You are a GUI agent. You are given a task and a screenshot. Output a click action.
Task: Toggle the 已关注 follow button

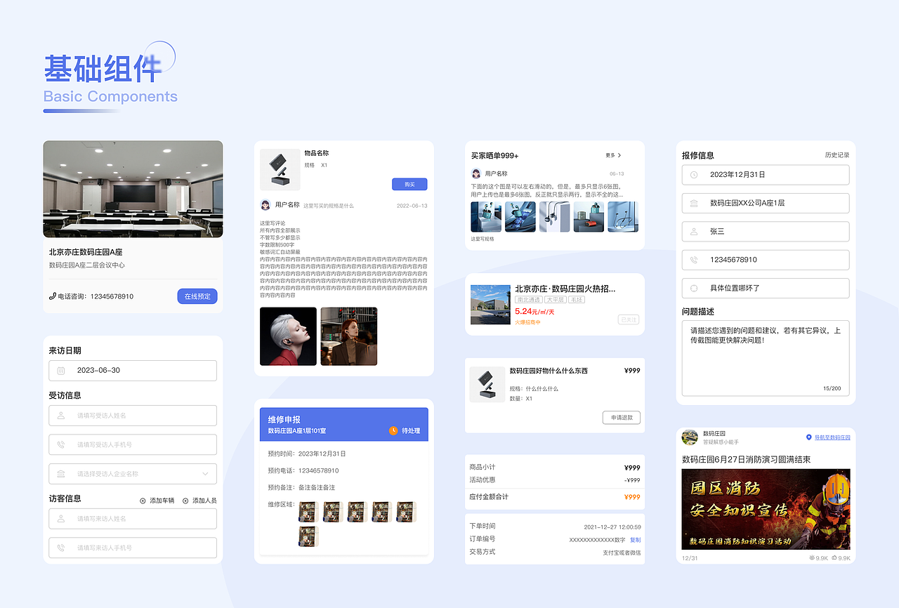click(629, 319)
